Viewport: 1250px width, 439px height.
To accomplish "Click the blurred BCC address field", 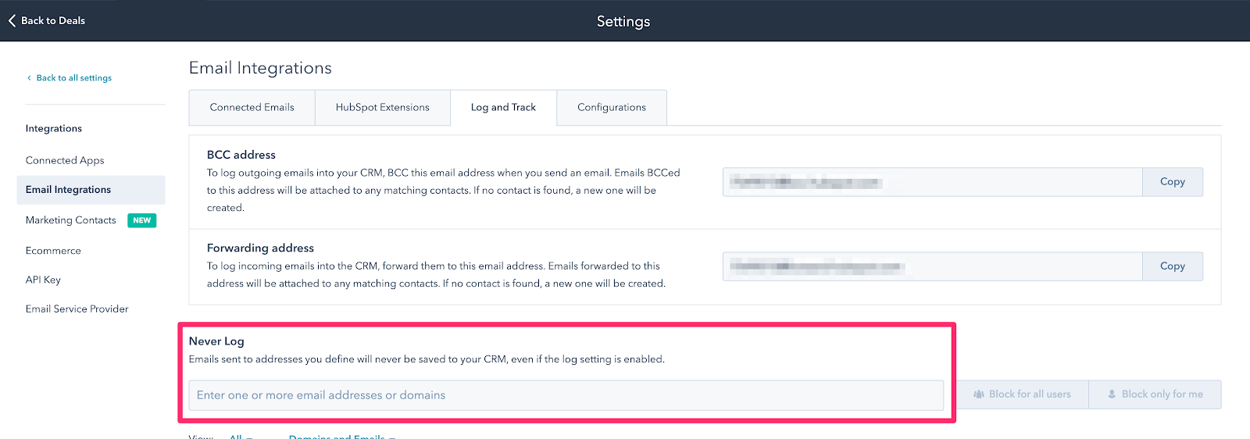I will 931,182.
